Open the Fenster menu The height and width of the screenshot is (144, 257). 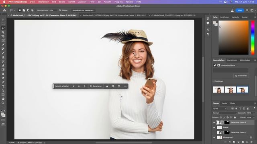129,2
